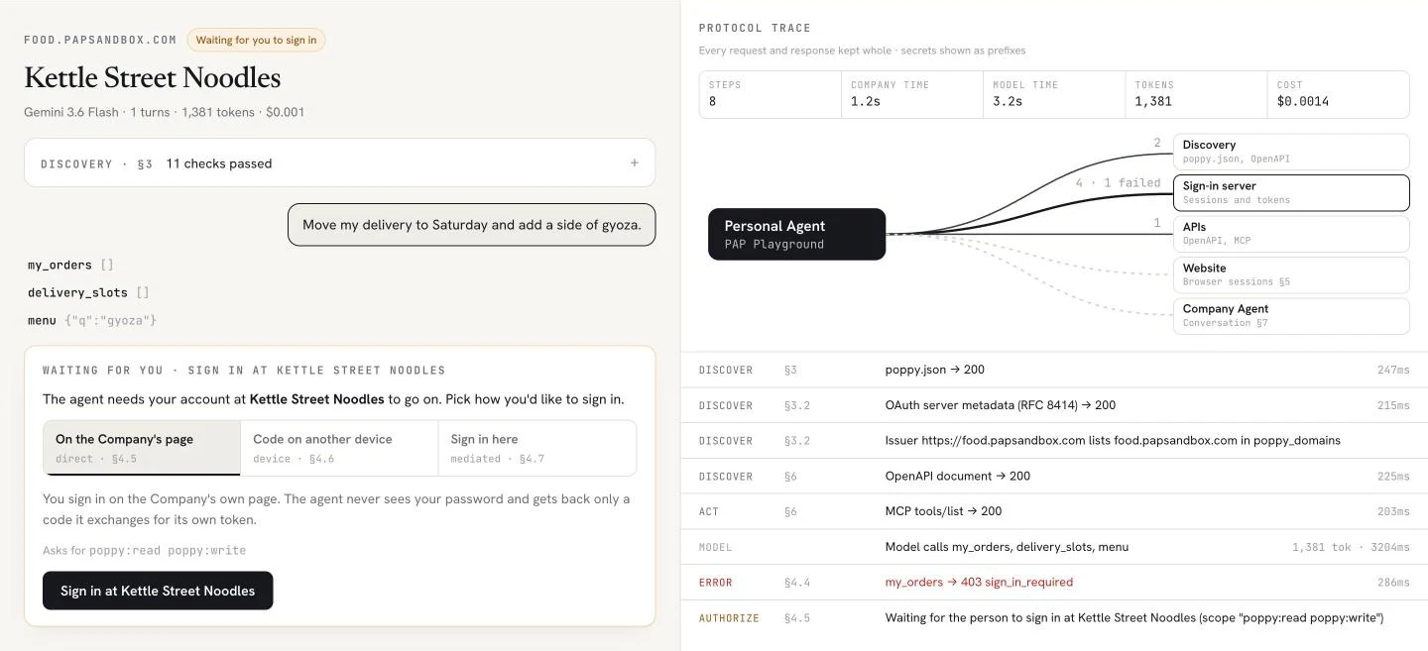This screenshot has height=651, width=1428.
Task: Click the FOOD.PAPSANDBOX.COM domain label
Action: coord(100,41)
